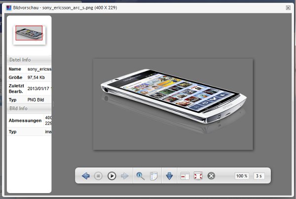Close the preview with the gray X icon
Viewport: 296px width, 199px height.
211,176
